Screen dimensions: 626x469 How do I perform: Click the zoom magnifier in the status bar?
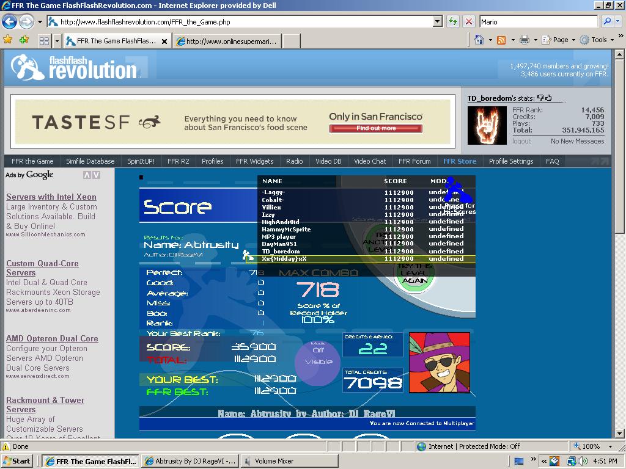click(x=577, y=446)
